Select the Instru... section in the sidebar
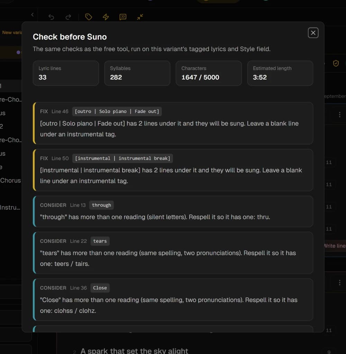The width and height of the screenshot is (346, 354). click(x=10, y=208)
